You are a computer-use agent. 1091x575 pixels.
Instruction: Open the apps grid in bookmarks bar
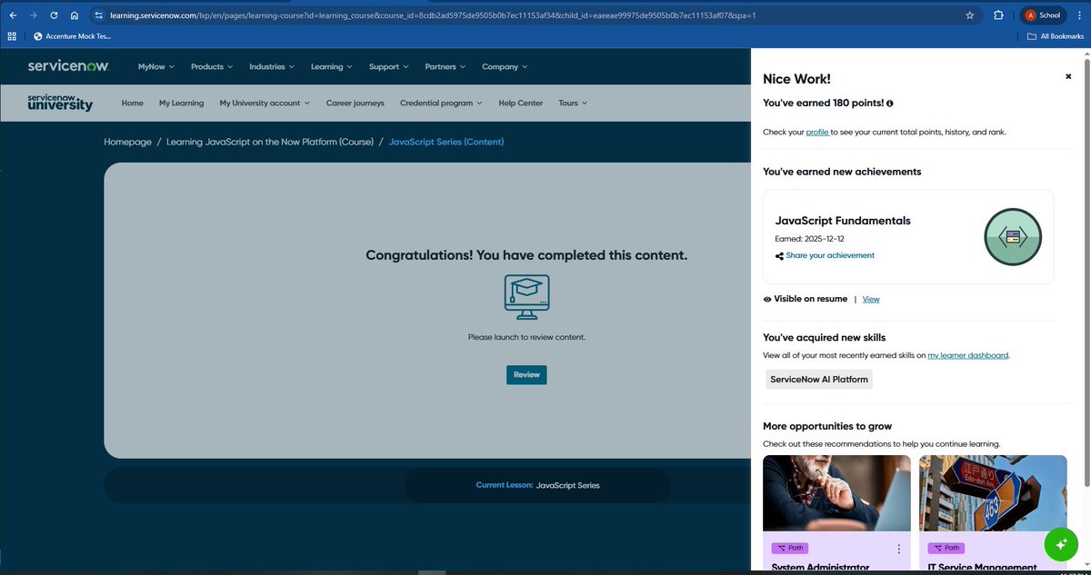pyautogui.click(x=12, y=36)
